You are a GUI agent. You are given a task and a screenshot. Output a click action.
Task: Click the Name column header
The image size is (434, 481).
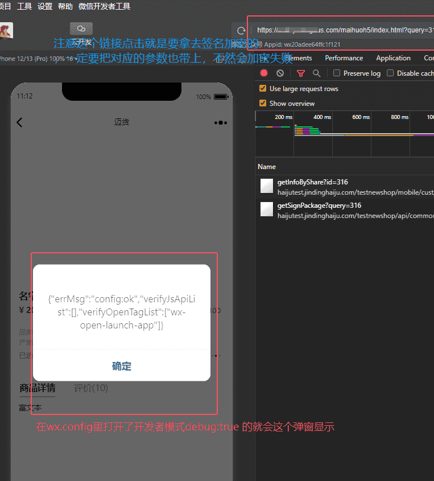point(267,167)
